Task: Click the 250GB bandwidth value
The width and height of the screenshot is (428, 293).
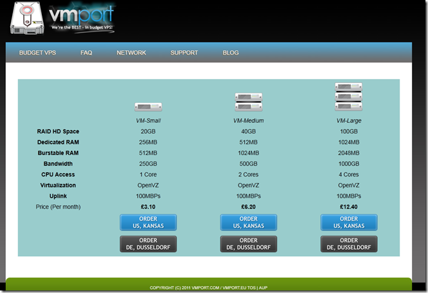Action: pos(148,164)
